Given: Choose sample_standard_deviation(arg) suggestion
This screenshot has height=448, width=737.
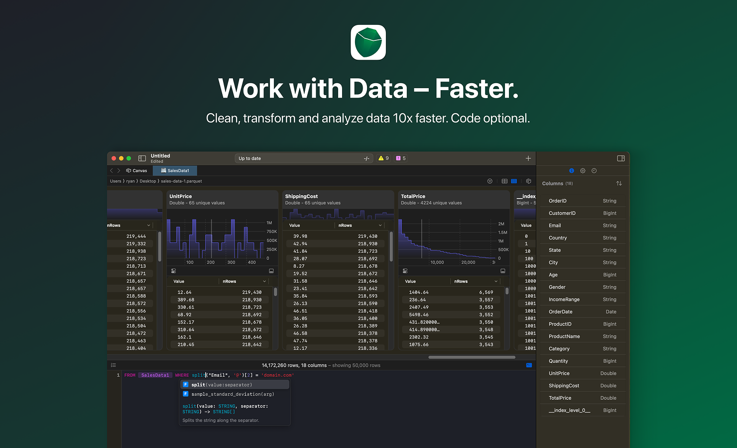Looking at the screenshot, I should [235, 394].
